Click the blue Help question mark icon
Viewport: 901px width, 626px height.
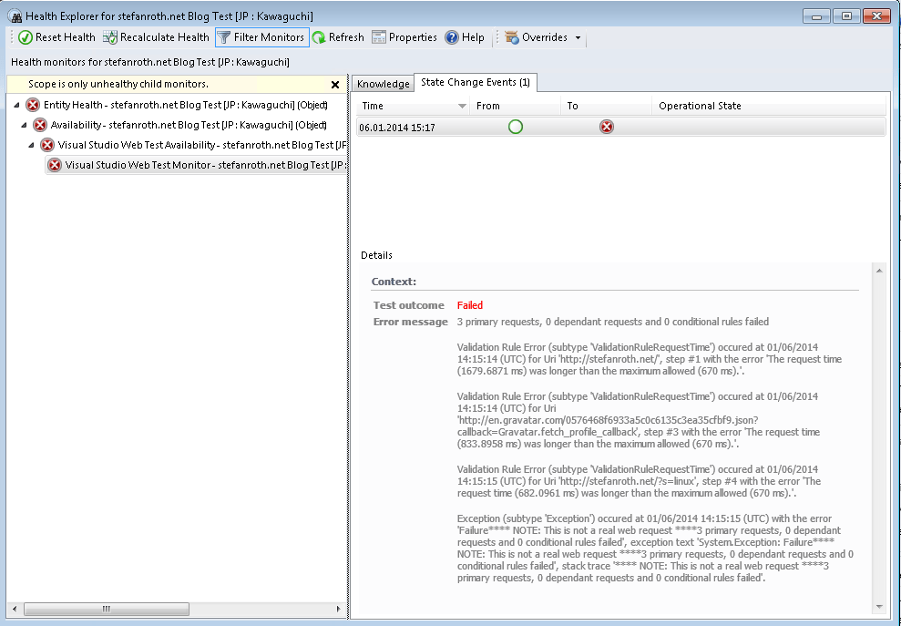tap(452, 37)
